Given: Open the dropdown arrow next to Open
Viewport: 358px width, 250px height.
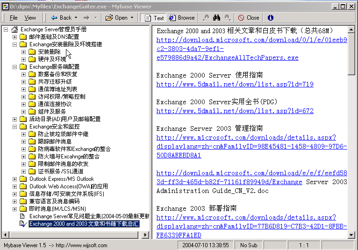Looking at the screenshot, I should pyautogui.click(x=132, y=18).
